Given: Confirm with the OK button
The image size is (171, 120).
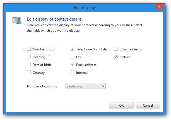Looking at the screenshot, I should click(x=121, y=106).
